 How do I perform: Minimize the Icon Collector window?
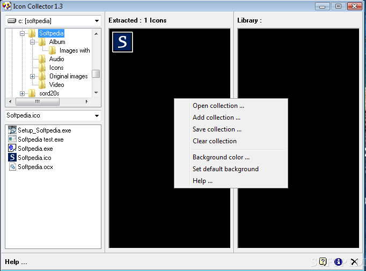coord(322,6)
